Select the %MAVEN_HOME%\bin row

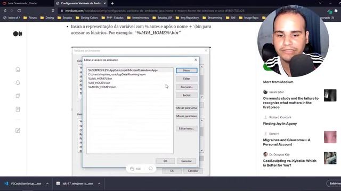(130, 87)
